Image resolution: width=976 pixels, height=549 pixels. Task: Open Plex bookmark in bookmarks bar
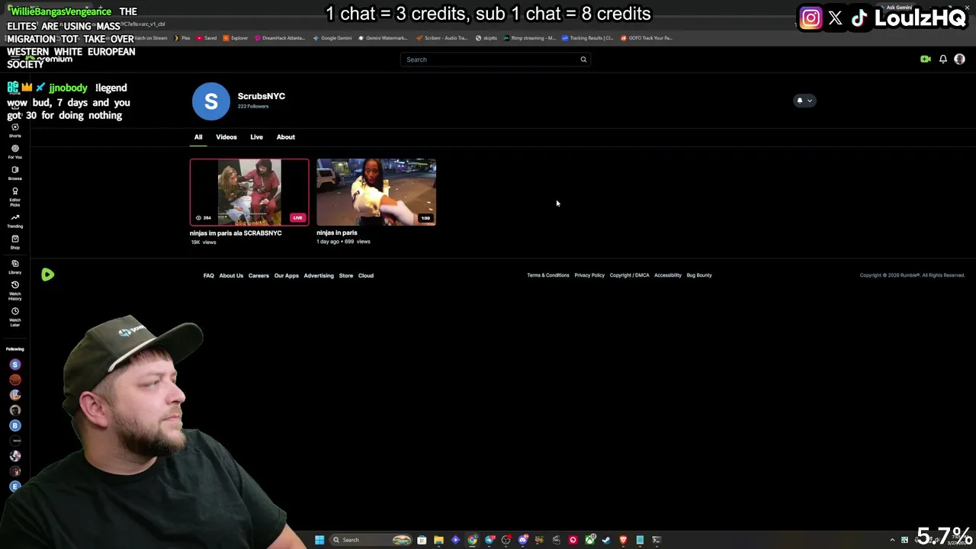[x=183, y=38]
